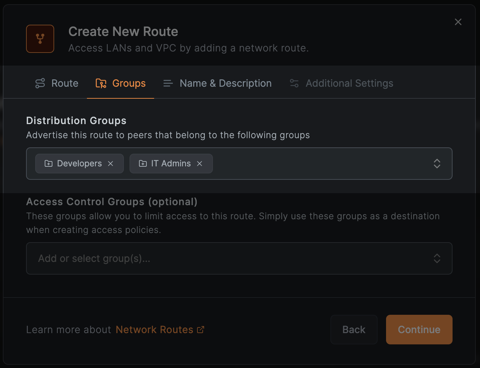Click the external link icon beside Network Routes
480x368 pixels.
pos(201,329)
